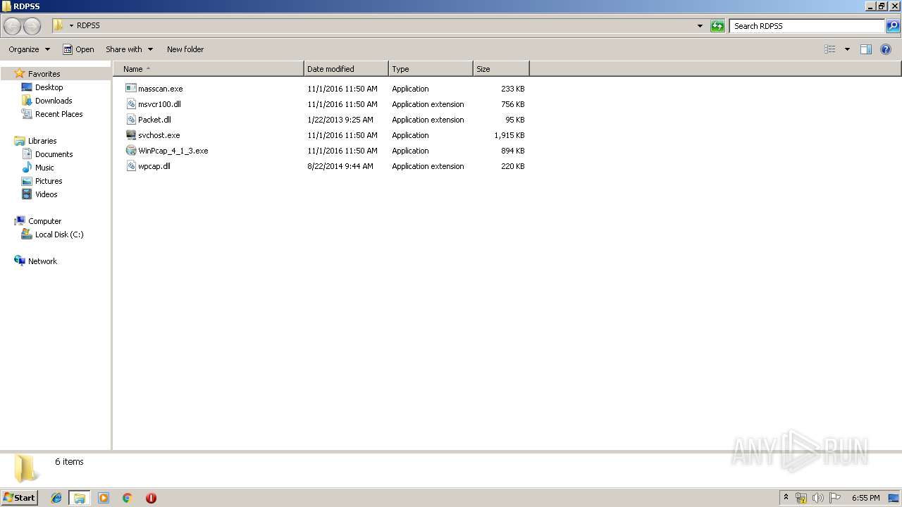Click the Forward navigation button

pos(32,26)
